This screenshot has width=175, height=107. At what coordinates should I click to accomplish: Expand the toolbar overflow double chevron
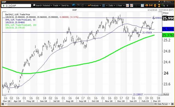167,5
